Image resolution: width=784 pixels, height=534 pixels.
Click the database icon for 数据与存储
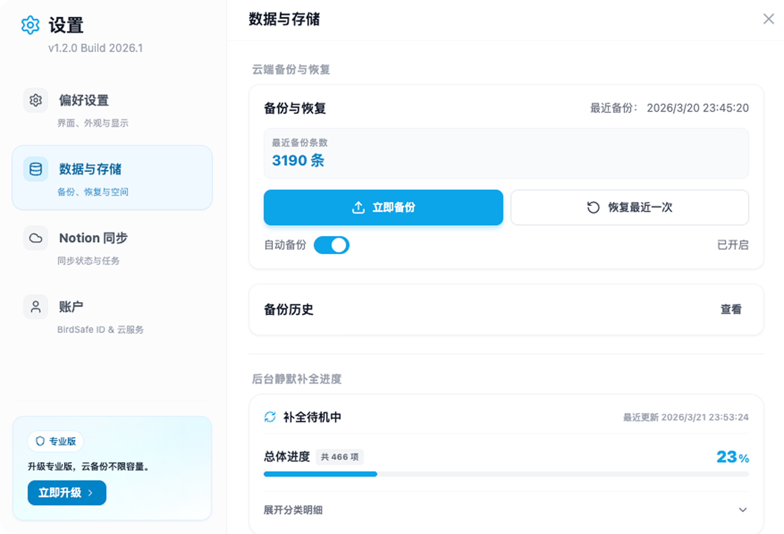[x=35, y=169]
